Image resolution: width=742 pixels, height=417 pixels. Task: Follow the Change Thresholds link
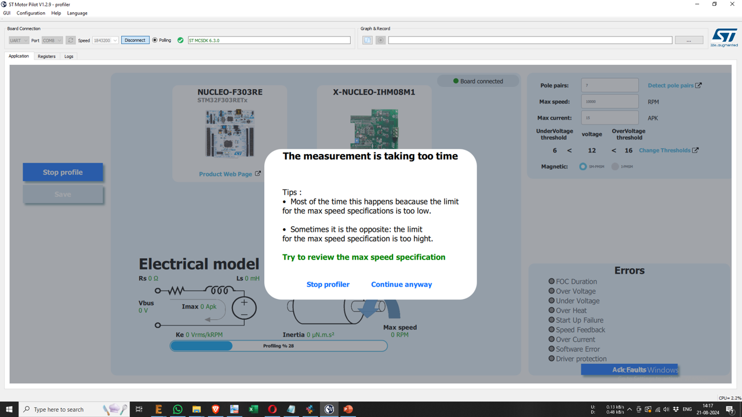pos(665,150)
